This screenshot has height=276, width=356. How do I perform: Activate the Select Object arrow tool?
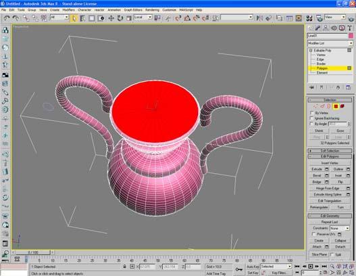click(x=74, y=18)
